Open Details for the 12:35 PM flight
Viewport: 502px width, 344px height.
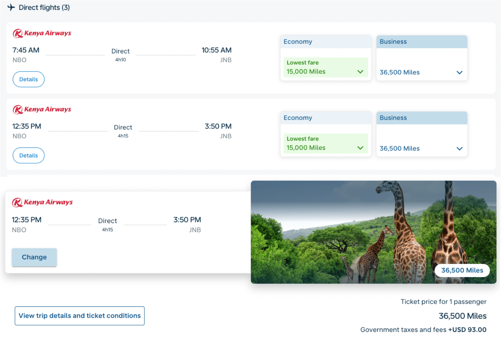click(28, 156)
